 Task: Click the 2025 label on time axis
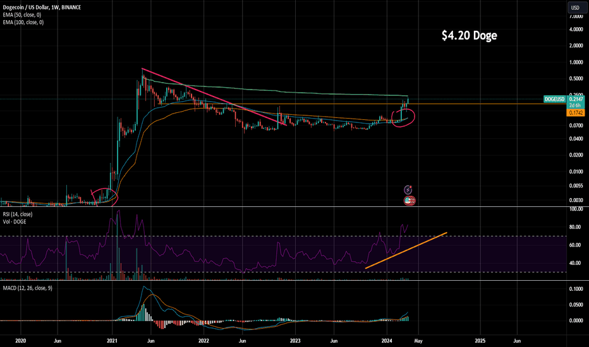(480, 341)
